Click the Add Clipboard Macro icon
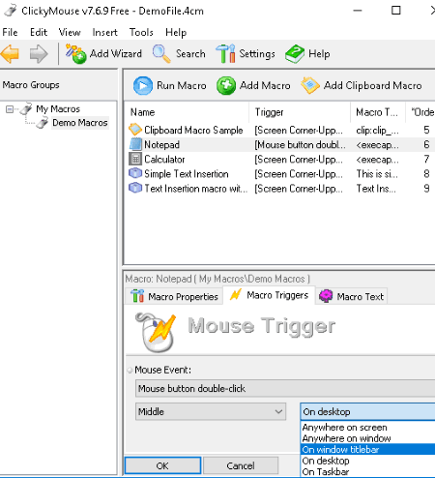This screenshot has width=435, height=478. click(310, 86)
